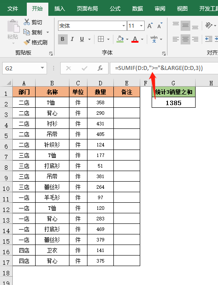Viewport: 218px width, 285px height.
Task: Click the insert function fx icon
Action: tap(100, 68)
